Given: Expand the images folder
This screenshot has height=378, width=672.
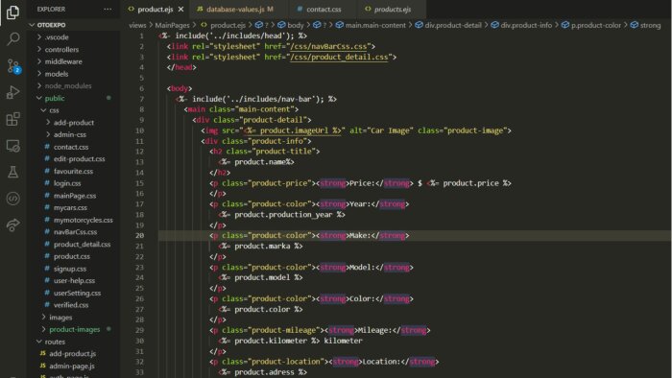Looking at the screenshot, I should click(60, 318).
